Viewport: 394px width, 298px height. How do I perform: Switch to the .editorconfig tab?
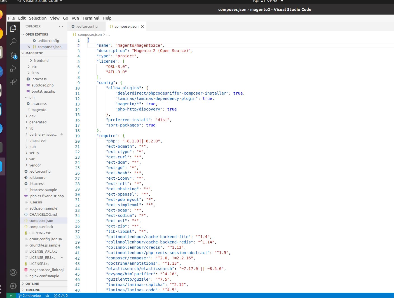[x=86, y=26]
